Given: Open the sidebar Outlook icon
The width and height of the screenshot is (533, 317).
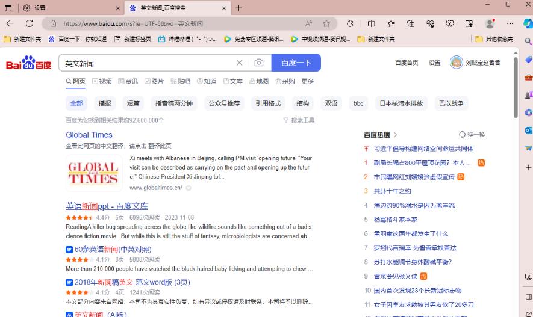Looking at the screenshot, I should [x=528, y=130].
